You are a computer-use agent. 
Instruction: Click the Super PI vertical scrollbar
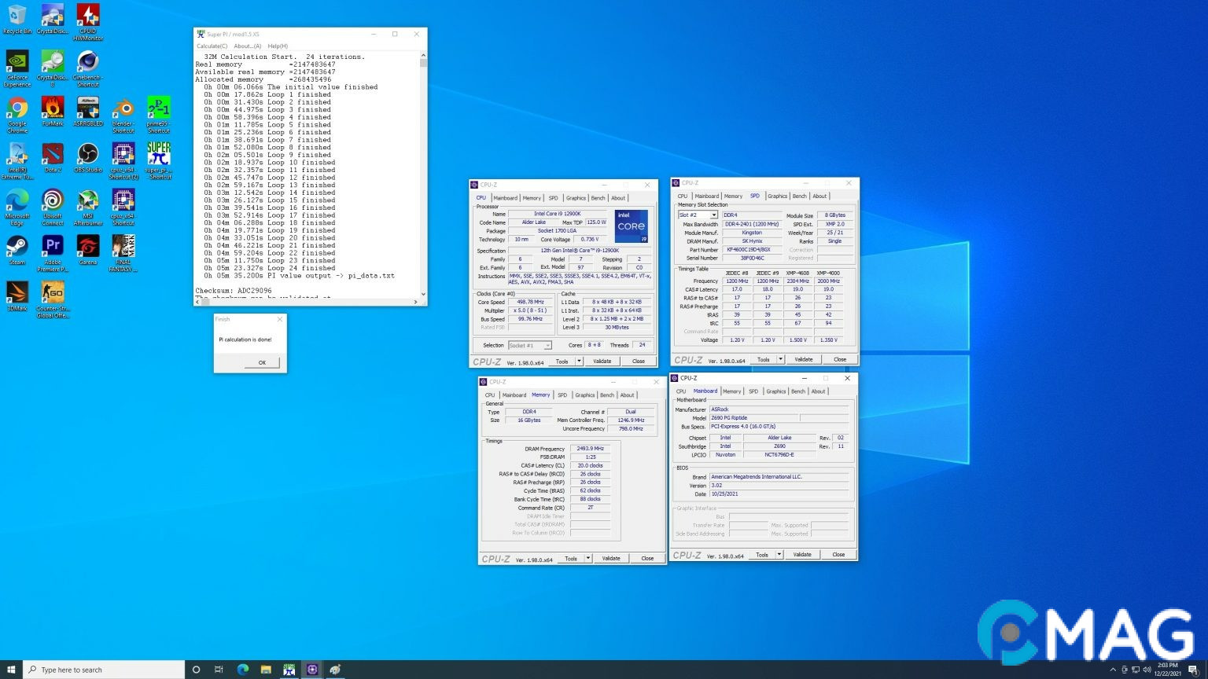point(423,173)
